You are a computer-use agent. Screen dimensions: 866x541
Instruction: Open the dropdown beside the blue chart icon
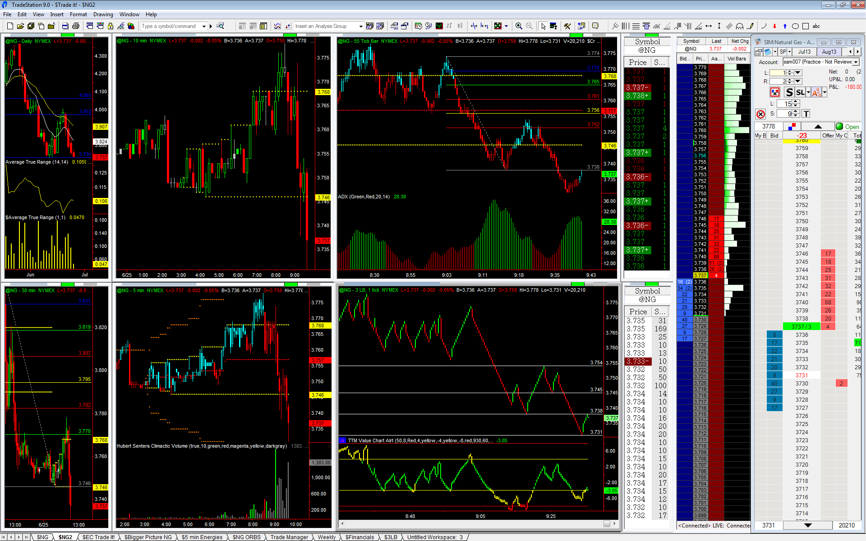[774, 52]
